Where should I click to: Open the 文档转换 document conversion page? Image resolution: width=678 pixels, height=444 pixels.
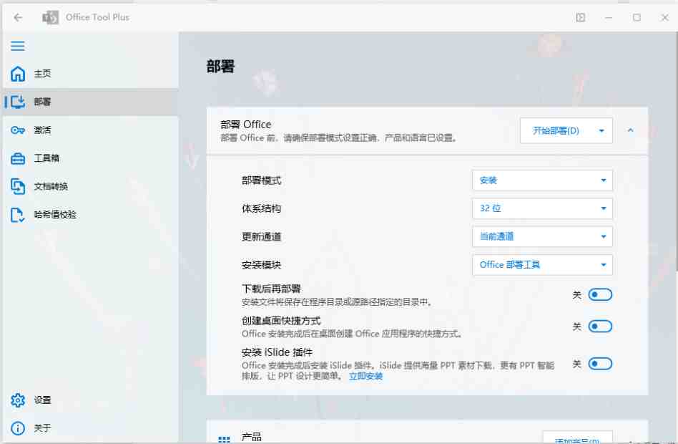click(17, 186)
